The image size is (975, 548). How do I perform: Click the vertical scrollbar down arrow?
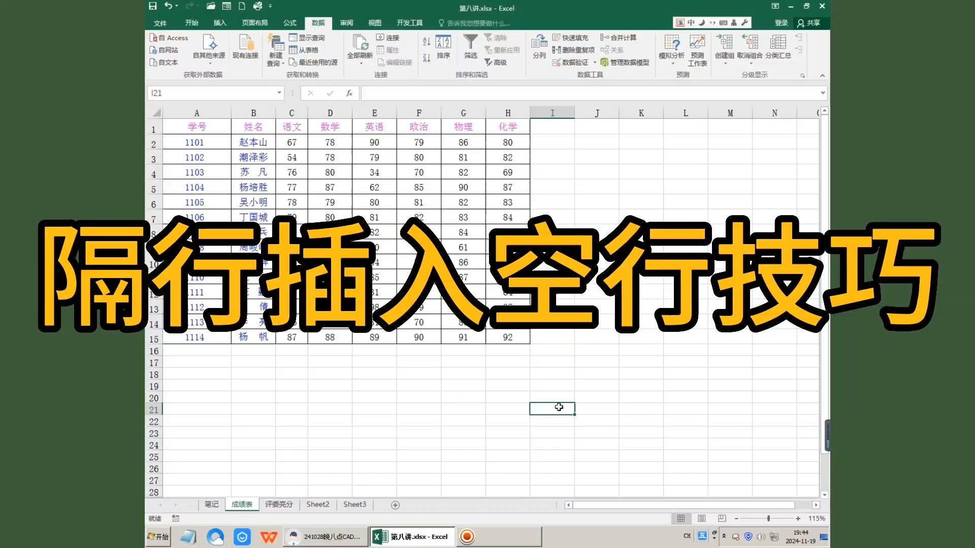tap(825, 495)
